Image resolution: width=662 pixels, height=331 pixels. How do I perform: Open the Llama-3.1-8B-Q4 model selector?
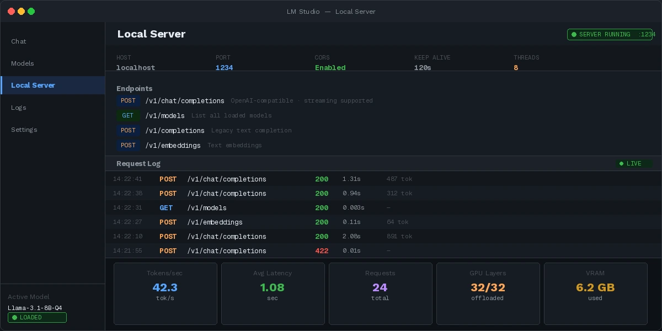(x=34, y=308)
